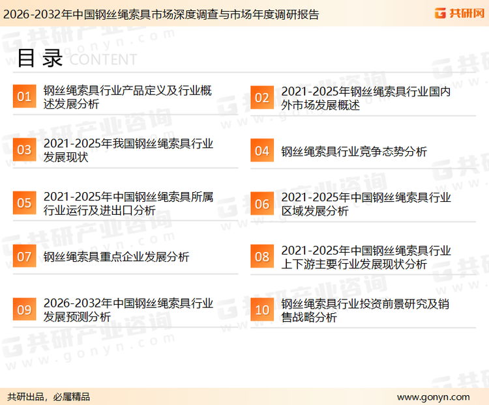Select chapter title 上下游主要行业发展现状分析

point(366,257)
